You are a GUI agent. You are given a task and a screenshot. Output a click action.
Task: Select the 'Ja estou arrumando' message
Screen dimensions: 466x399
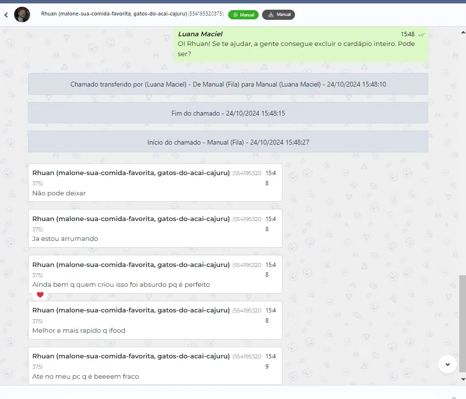(x=155, y=228)
